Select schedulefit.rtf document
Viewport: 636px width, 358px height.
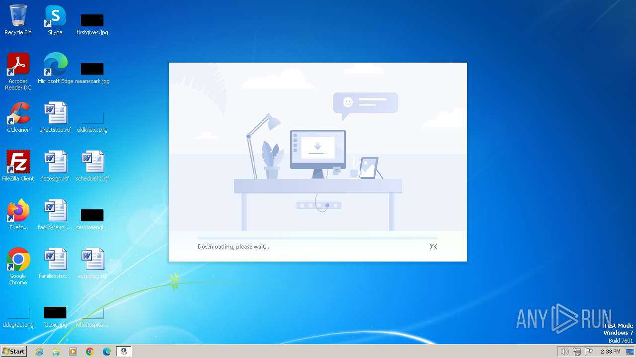coord(92,166)
